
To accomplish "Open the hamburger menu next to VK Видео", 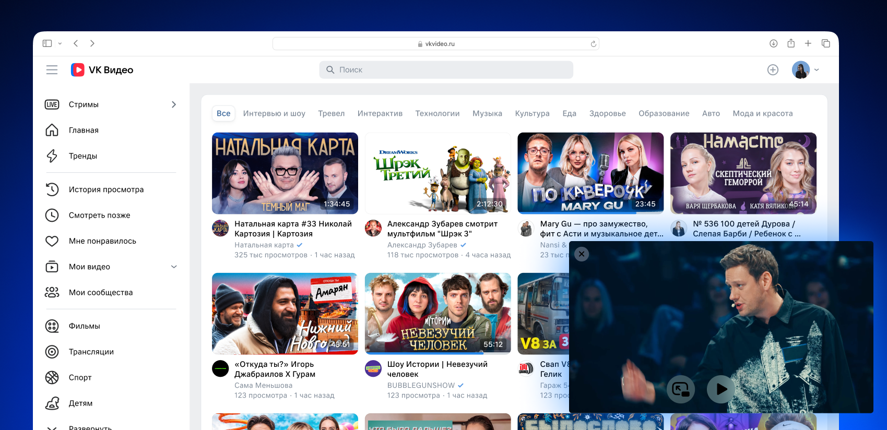I will click(x=52, y=70).
